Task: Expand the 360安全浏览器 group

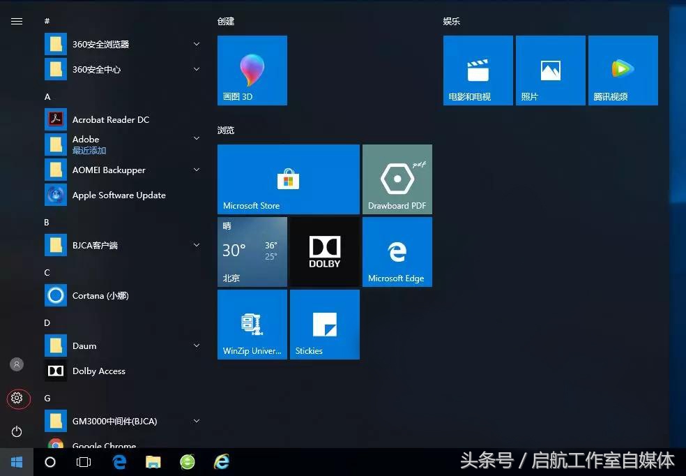Action: click(196, 44)
